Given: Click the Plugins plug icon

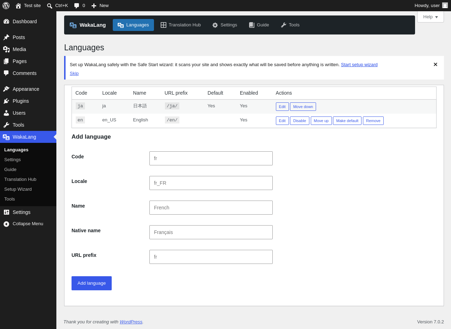Looking at the screenshot, I should point(6,101).
